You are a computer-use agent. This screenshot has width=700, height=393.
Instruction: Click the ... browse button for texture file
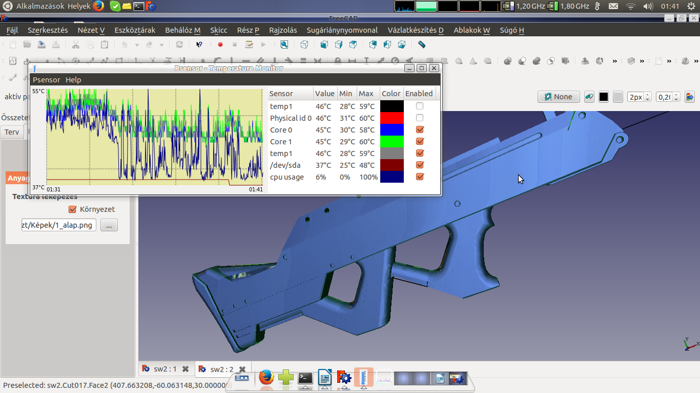point(109,225)
